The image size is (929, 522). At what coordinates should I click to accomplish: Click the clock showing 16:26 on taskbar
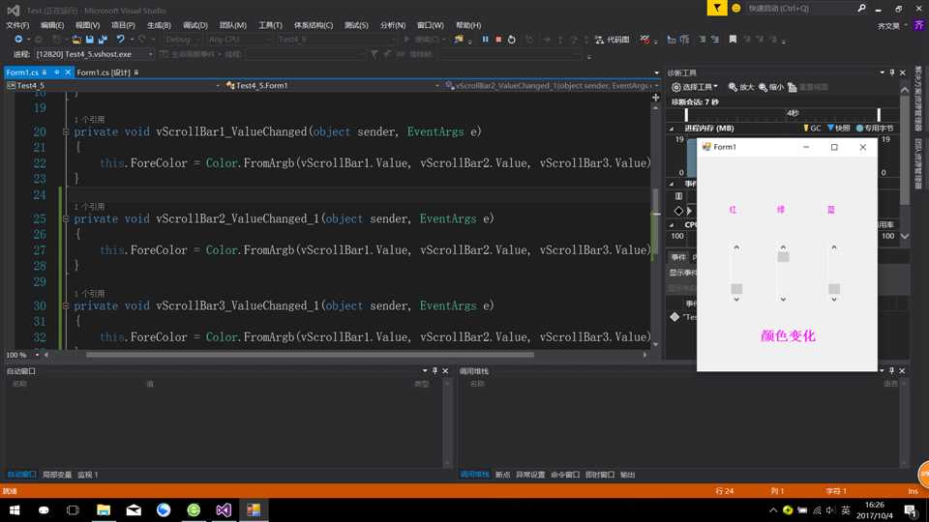coord(875,509)
